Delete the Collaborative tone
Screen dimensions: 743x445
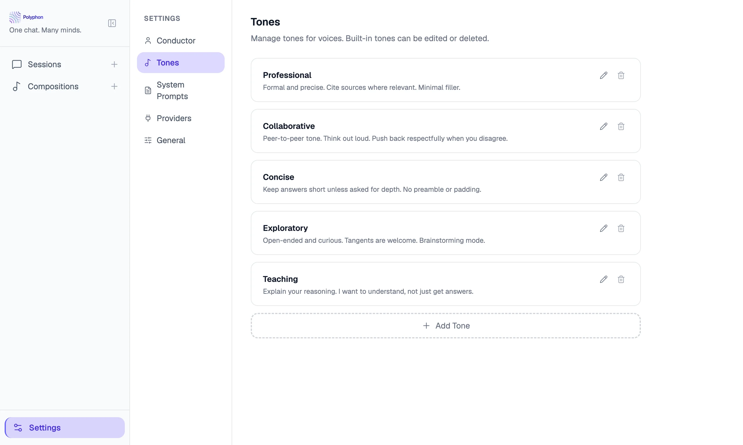click(x=621, y=126)
